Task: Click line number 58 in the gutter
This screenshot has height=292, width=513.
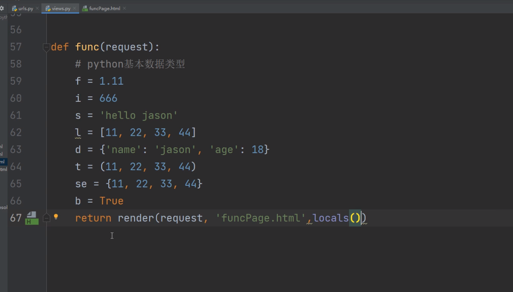Action: click(x=16, y=64)
